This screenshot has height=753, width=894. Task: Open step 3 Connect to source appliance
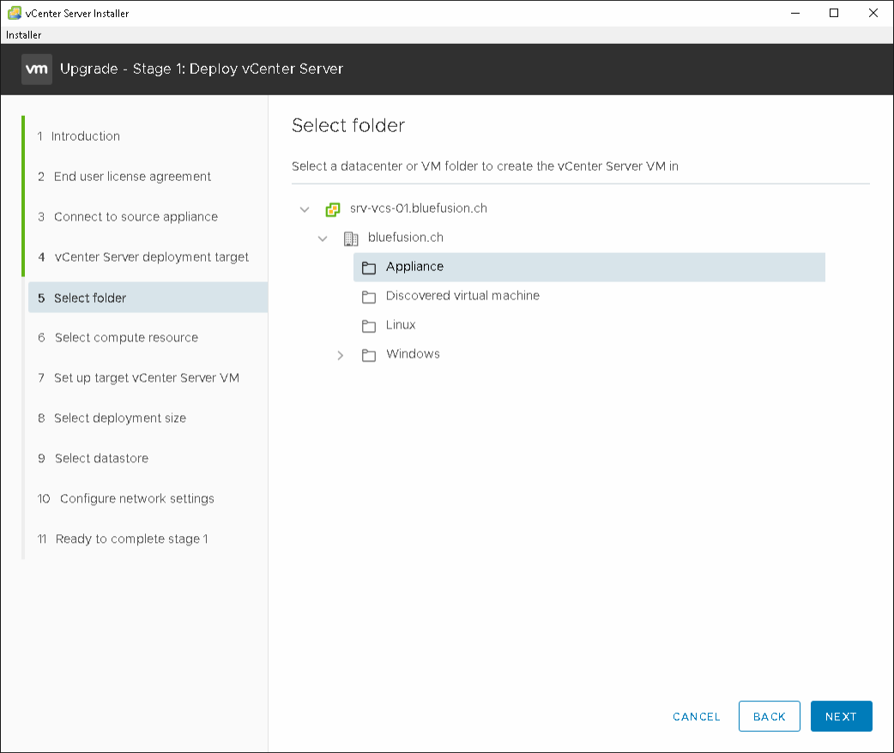pyautogui.click(x=136, y=217)
